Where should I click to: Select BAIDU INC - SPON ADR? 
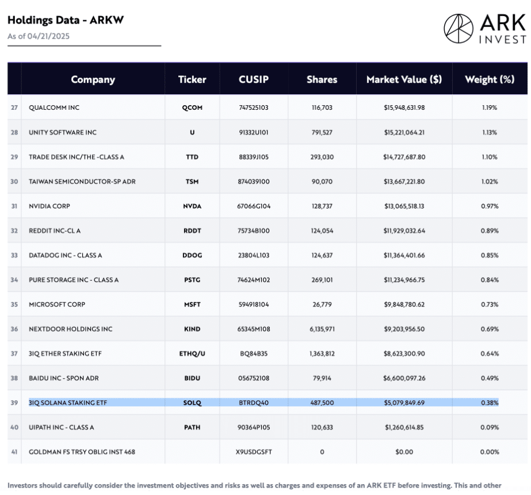click(64, 378)
